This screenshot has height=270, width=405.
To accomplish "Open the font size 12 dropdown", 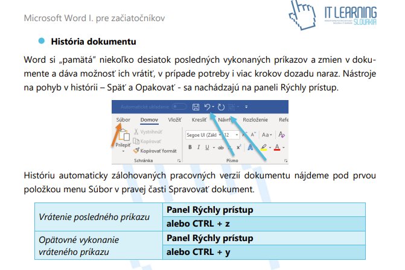I will 231,135.
